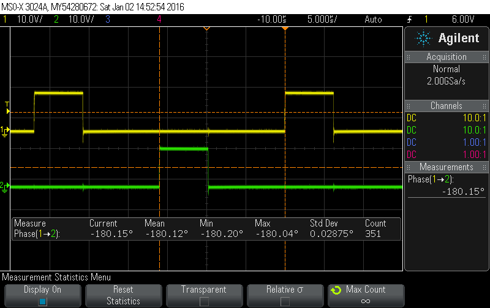Click the blue DC 1.00:1 channel row

tap(447, 143)
